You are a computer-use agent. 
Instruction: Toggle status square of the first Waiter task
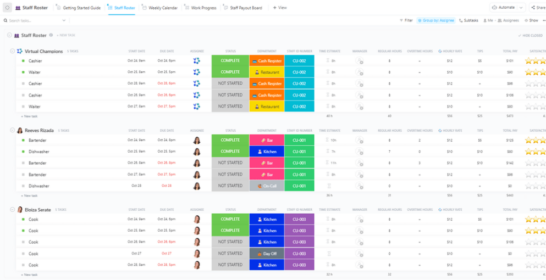tap(23, 72)
